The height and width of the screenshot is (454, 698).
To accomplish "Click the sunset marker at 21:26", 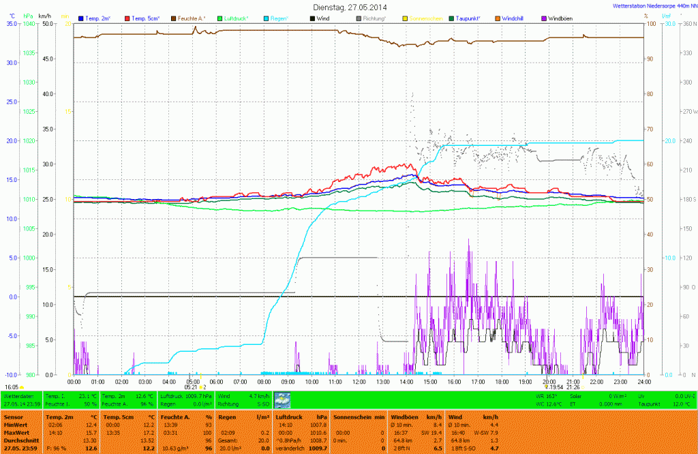I will pos(573,387).
